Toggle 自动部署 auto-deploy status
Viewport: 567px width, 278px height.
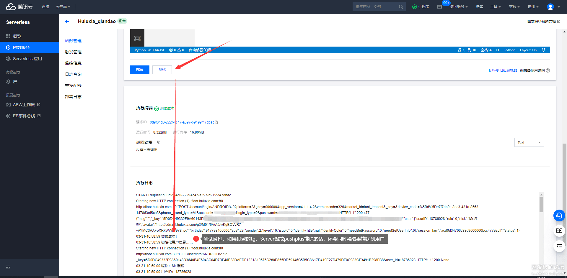pyautogui.click(x=200, y=50)
